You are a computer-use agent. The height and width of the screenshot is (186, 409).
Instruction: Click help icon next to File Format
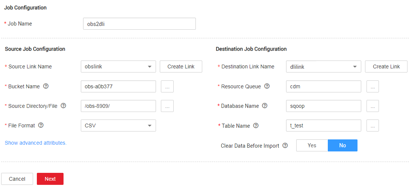(41, 126)
